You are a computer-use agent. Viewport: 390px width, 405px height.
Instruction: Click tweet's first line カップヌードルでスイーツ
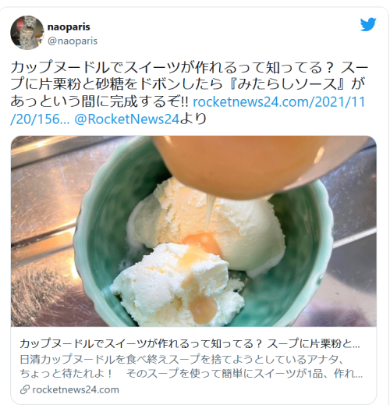click(190, 68)
